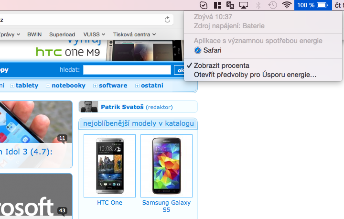The image size is (344, 219).
Task: Open the Samsung Galaxy S5 link
Action: tap(166, 206)
